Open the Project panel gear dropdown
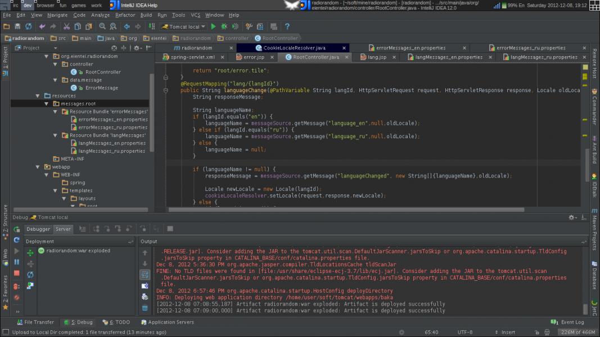This screenshot has height=337, width=600. coord(137,48)
